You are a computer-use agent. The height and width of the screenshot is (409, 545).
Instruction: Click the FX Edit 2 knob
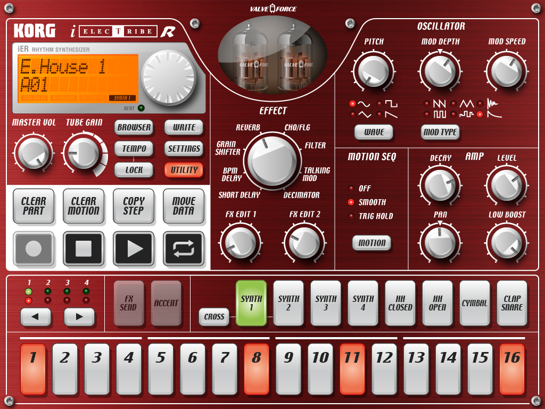pos(304,243)
